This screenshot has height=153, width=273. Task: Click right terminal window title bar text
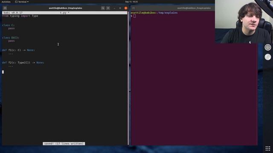pyautogui.click(x=194, y=8)
